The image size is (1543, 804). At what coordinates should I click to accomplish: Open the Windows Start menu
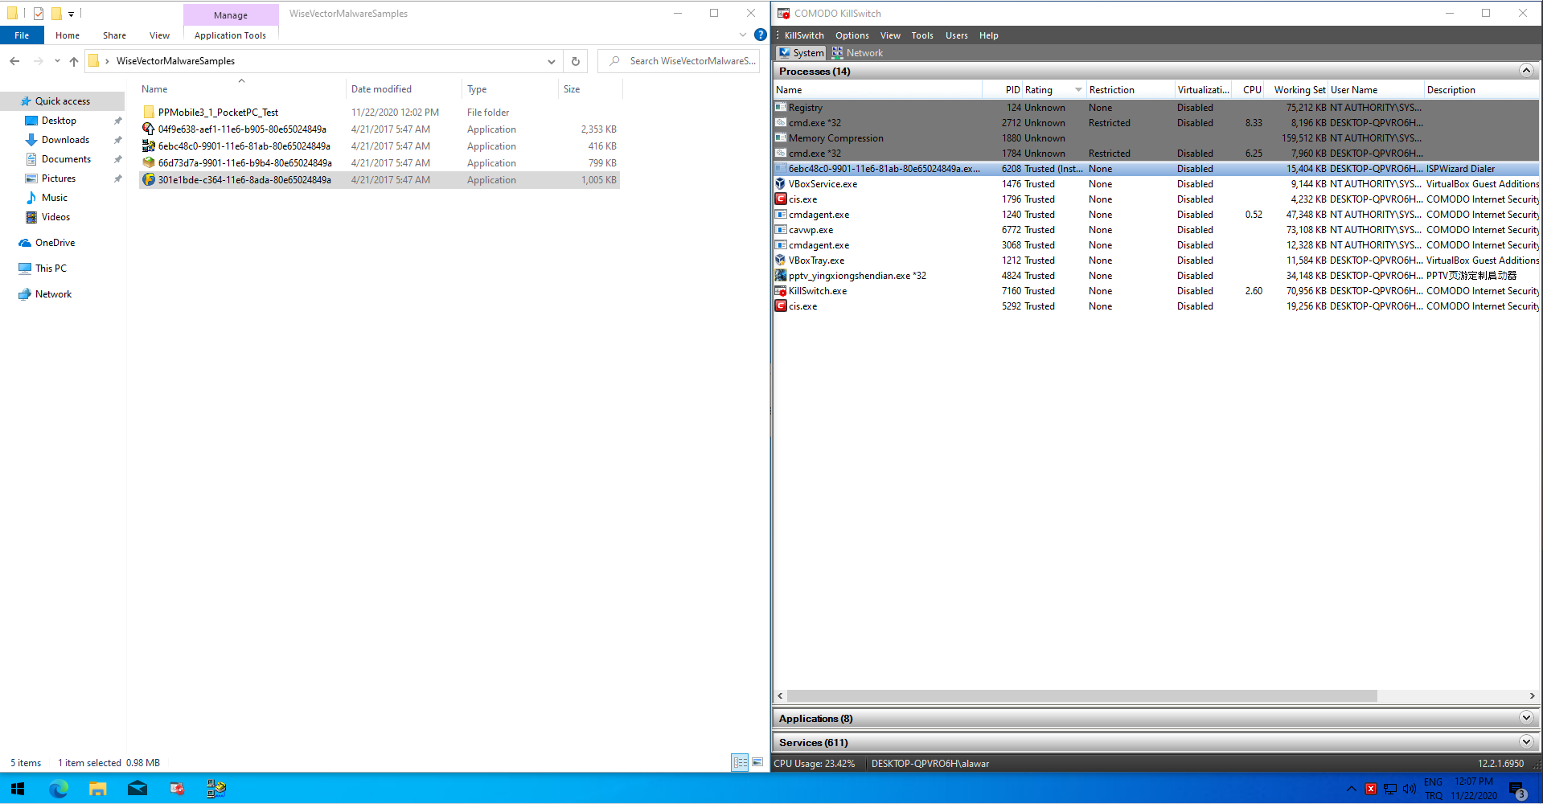pos(18,789)
